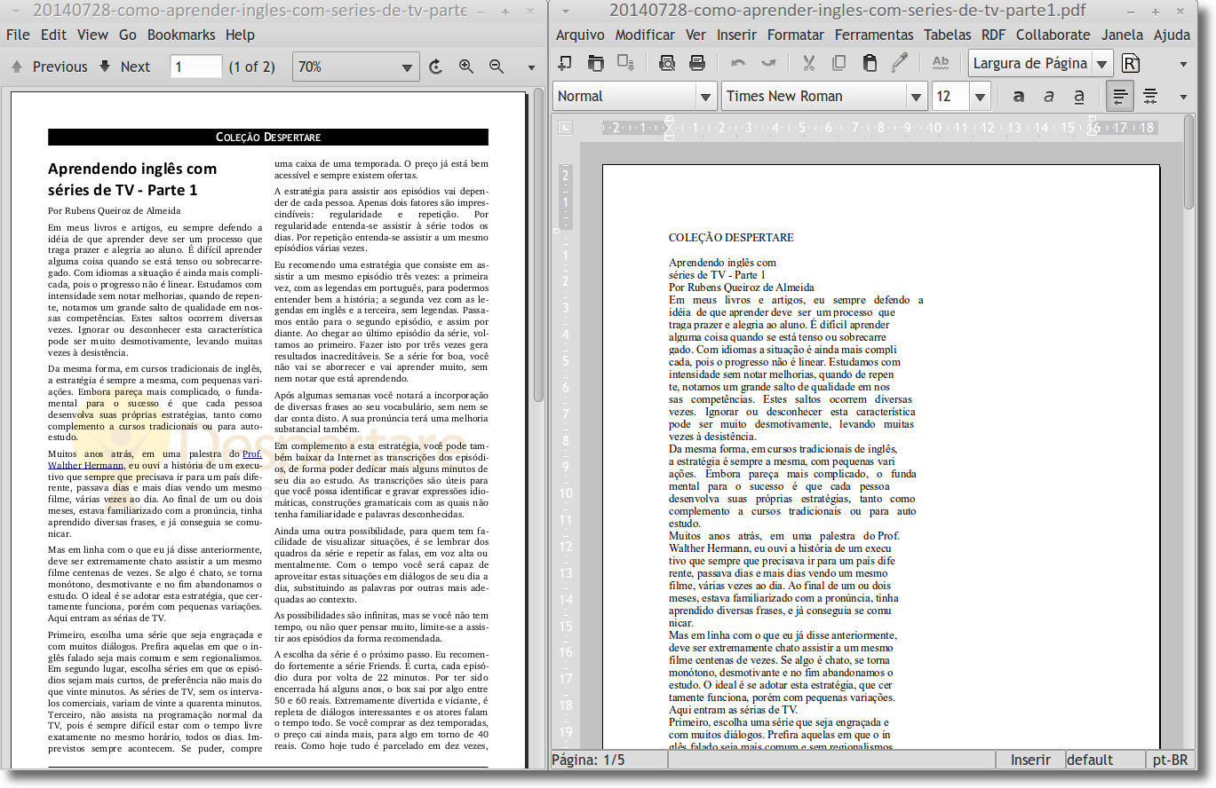1216x788 pixels.
Task: Expand AbiWord format toolbar overflow arrow
Action: coord(1183,97)
